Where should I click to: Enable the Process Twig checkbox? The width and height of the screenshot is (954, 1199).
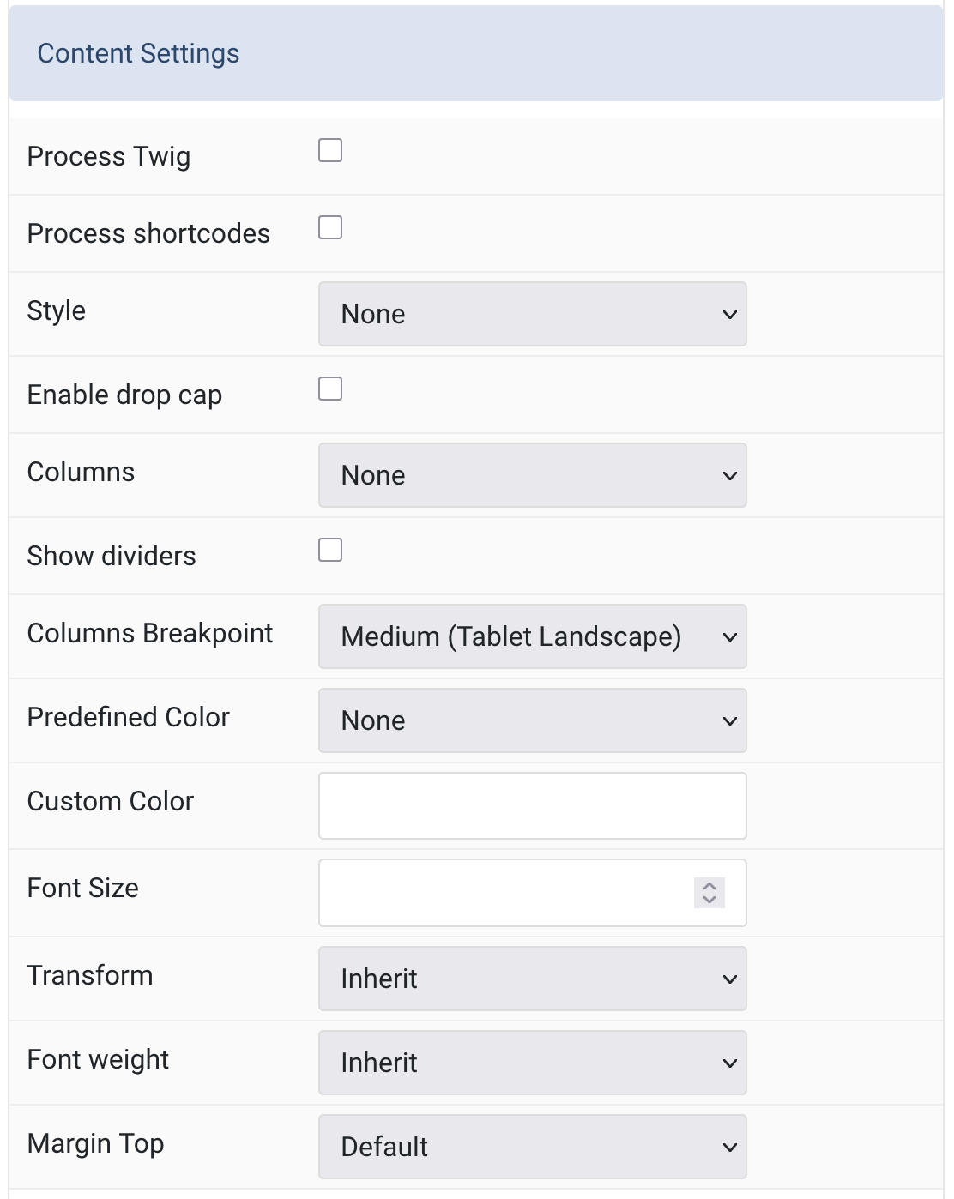330,150
